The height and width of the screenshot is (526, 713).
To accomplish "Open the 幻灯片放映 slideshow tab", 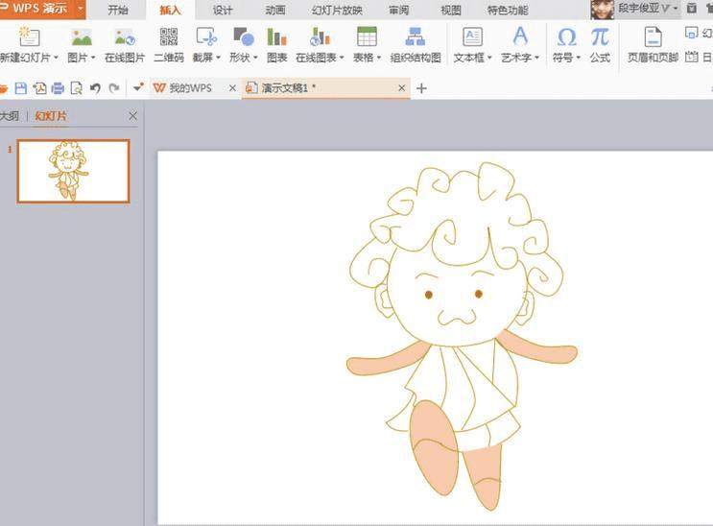I will tap(337, 10).
